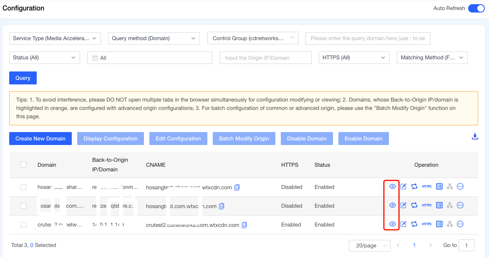Open the Service Type dropdown
The image size is (489, 257).
[55, 38]
